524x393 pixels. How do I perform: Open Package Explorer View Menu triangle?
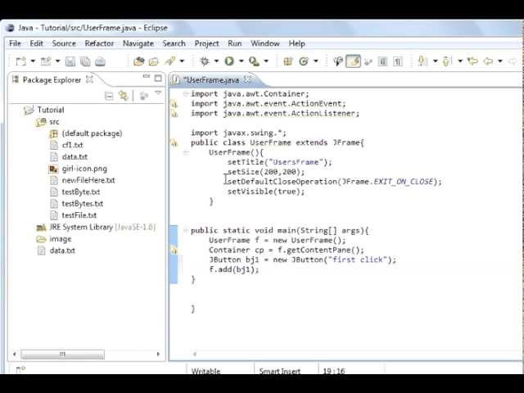click(158, 93)
